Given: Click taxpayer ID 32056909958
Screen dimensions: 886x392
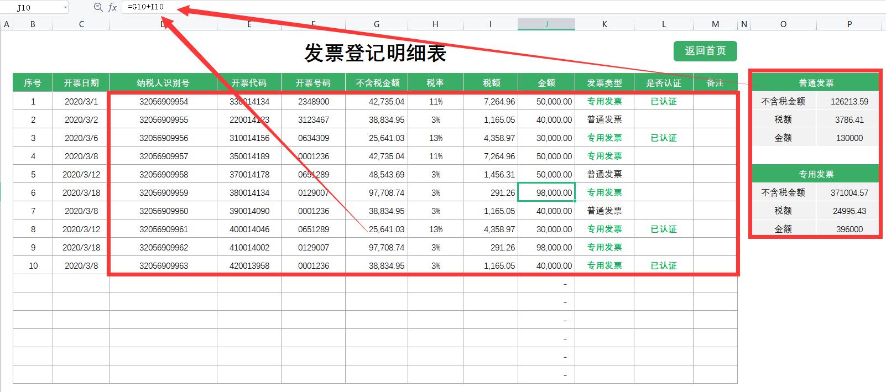Looking at the screenshot, I should click(x=163, y=174).
